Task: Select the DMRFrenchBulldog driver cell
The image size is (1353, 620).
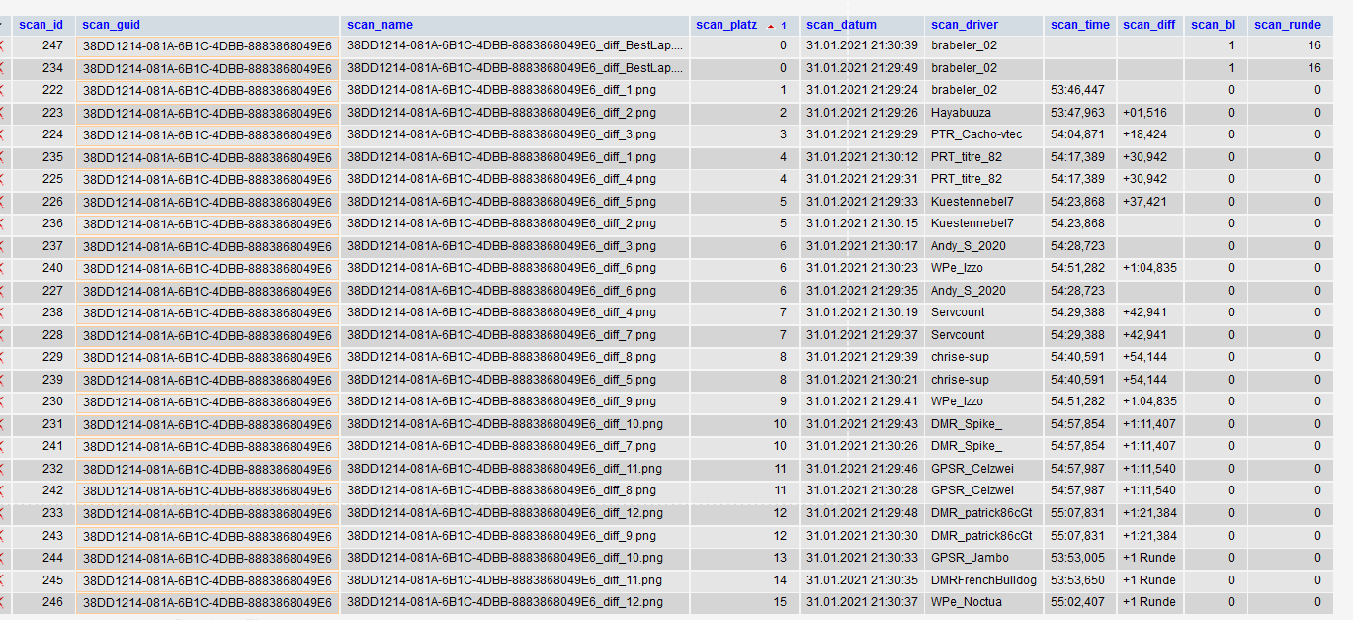Action: tap(983, 580)
